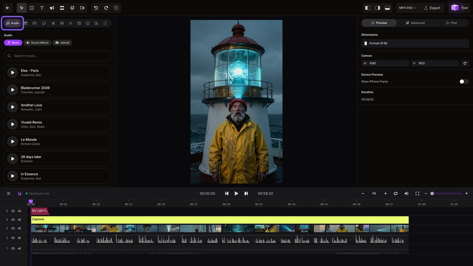The image size is (473, 266).
Task: Open the AI video camera tool
Action: tap(82, 8)
